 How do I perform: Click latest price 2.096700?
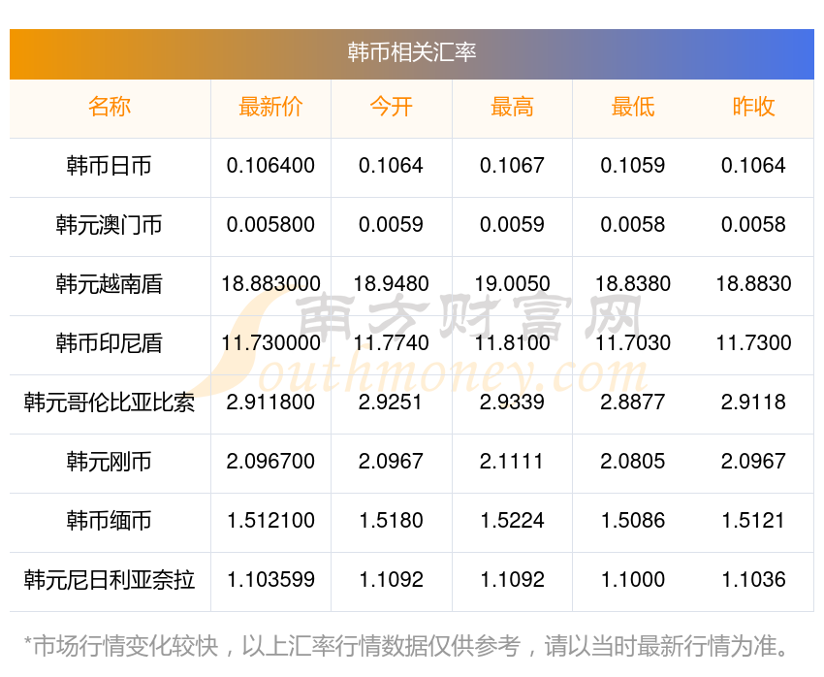pos(270,462)
